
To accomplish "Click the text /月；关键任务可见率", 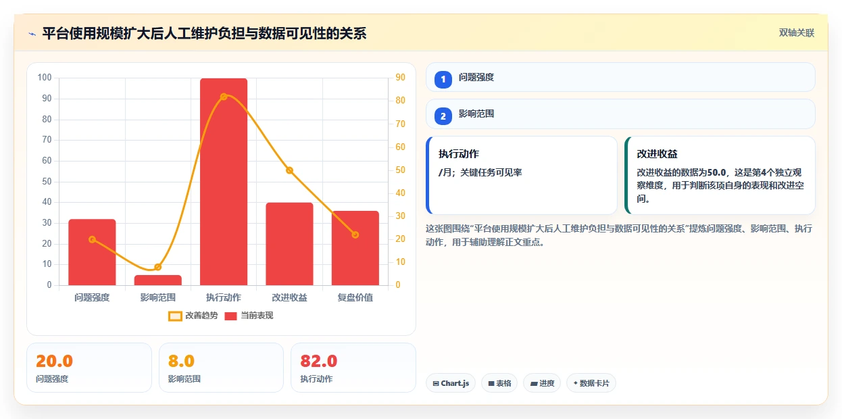I will (x=480, y=172).
